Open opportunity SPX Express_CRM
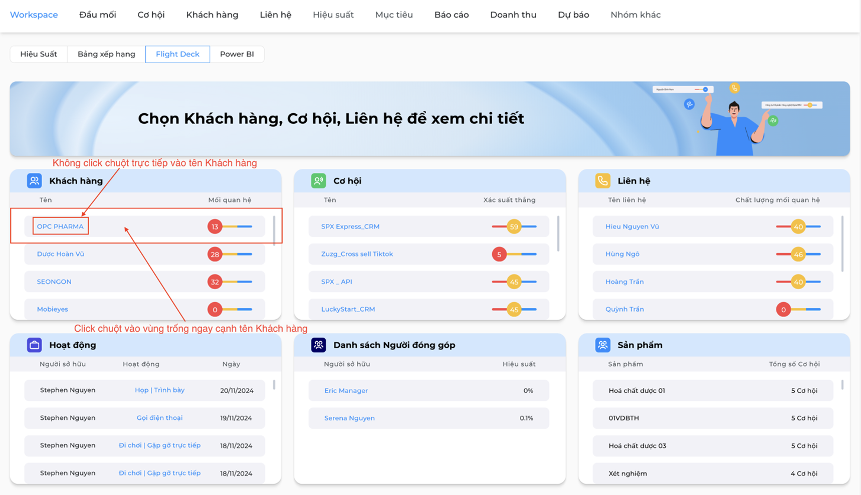The height and width of the screenshot is (495, 861). click(x=350, y=226)
